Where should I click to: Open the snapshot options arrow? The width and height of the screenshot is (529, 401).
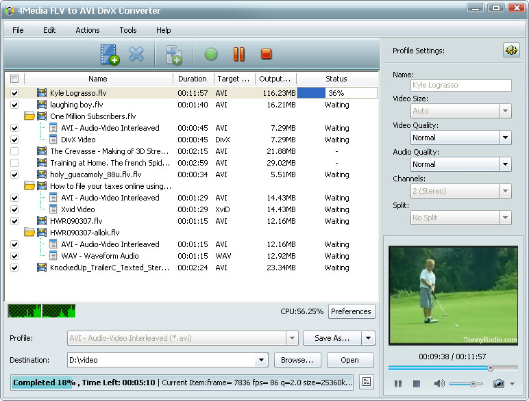tap(512, 383)
